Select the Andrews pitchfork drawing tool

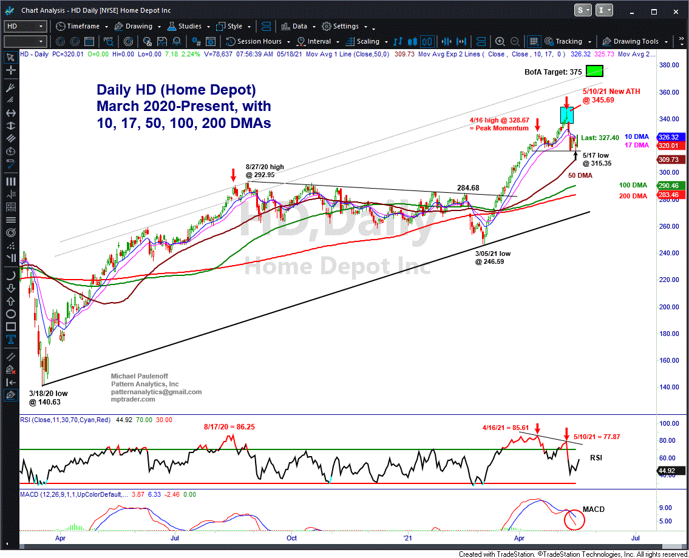[x=10, y=87]
